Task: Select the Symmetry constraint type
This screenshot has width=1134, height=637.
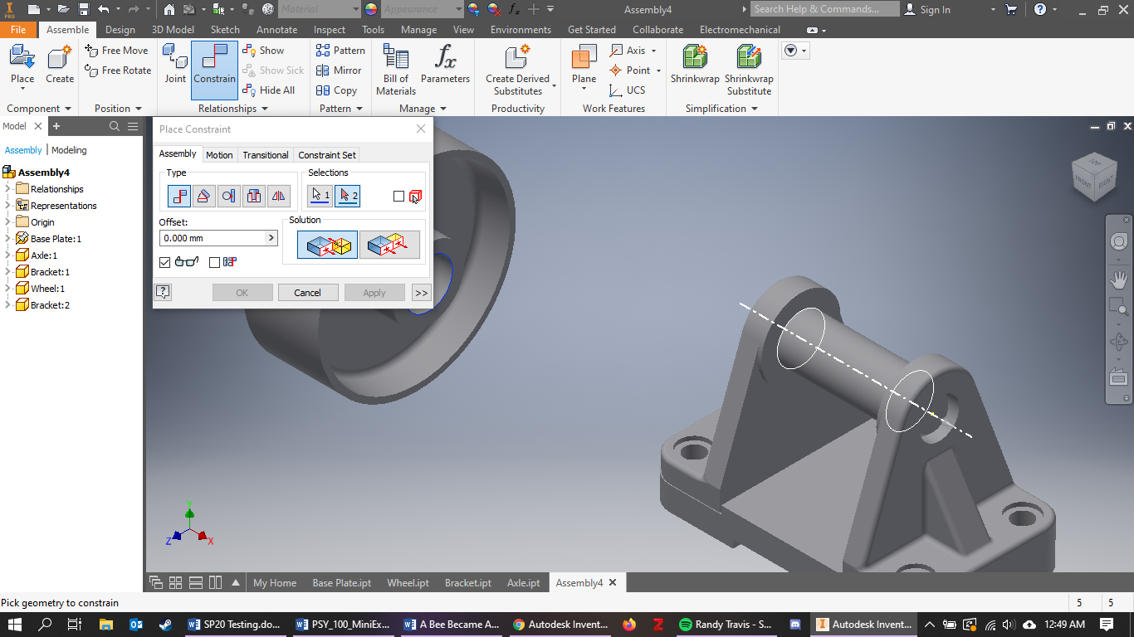Action: pos(279,196)
